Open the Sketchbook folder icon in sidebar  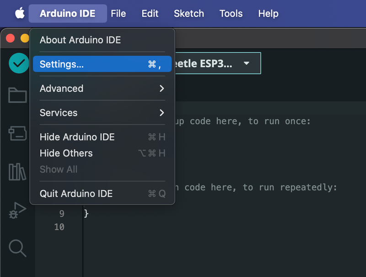click(17, 95)
